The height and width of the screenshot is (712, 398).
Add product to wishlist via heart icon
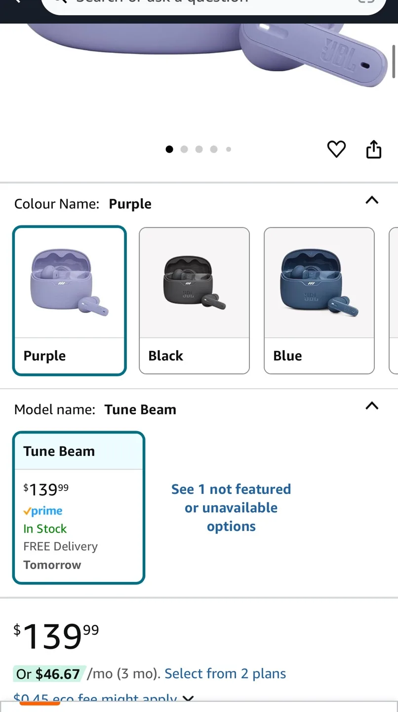[x=336, y=149]
